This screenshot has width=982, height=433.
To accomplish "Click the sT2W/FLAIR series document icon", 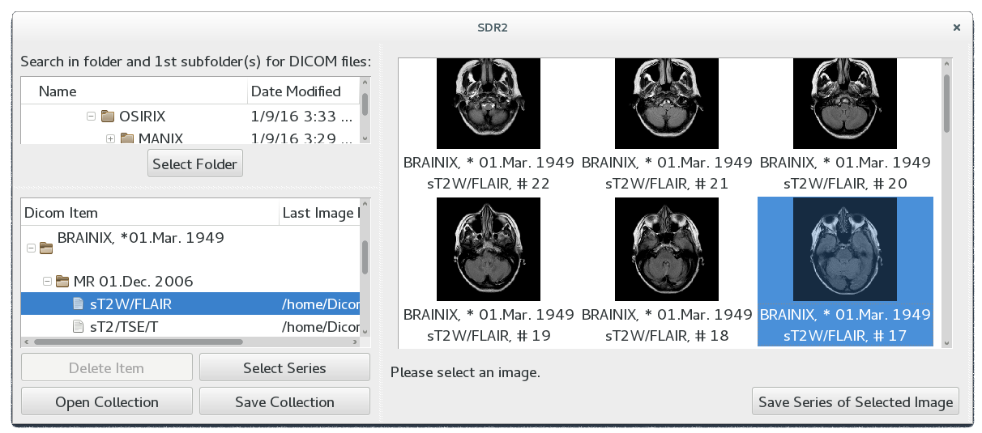I will click(79, 304).
